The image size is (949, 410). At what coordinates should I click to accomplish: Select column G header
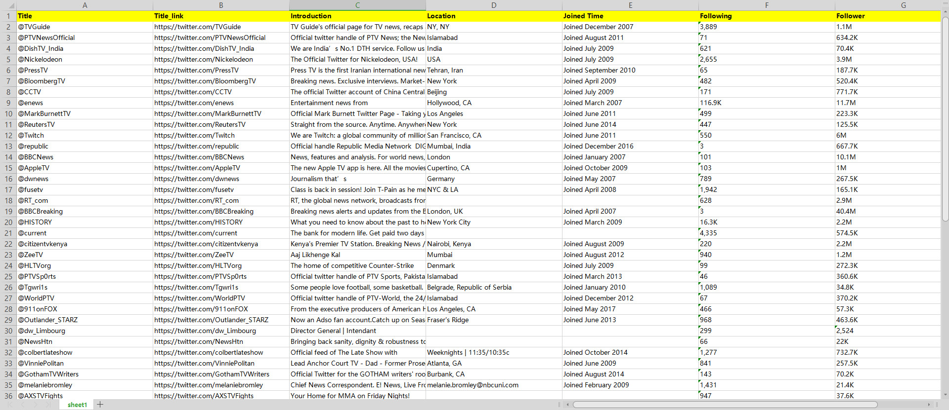point(888,5)
